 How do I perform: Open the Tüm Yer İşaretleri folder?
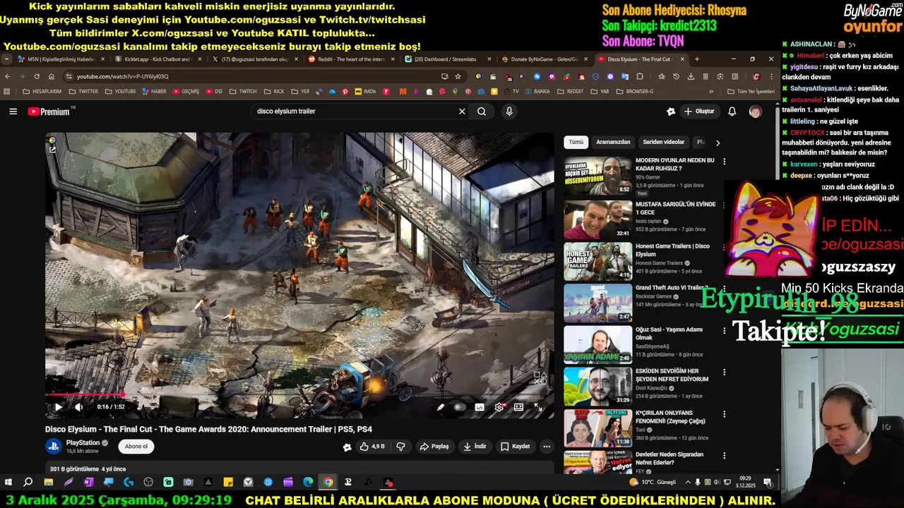pos(751,91)
